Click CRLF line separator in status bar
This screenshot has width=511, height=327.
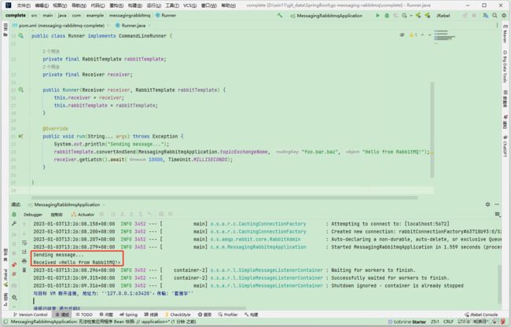coord(448,321)
